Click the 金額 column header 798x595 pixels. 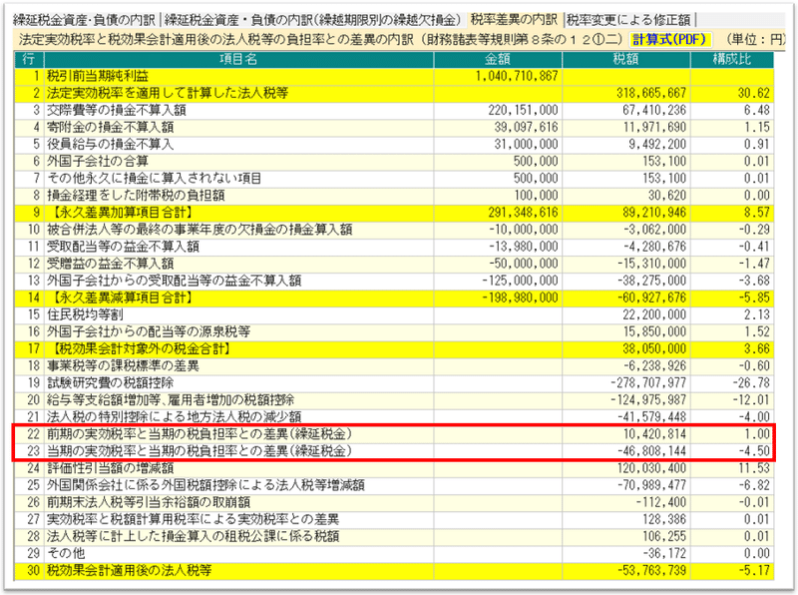click(x=498, y=59)
